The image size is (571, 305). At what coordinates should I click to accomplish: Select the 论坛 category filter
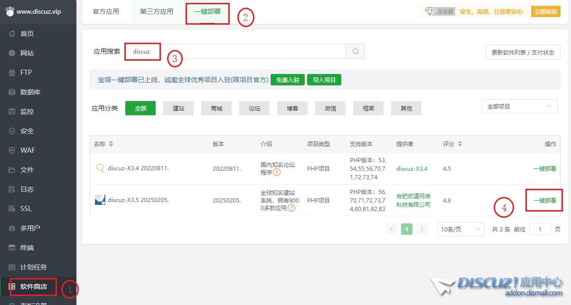point(254,108)
